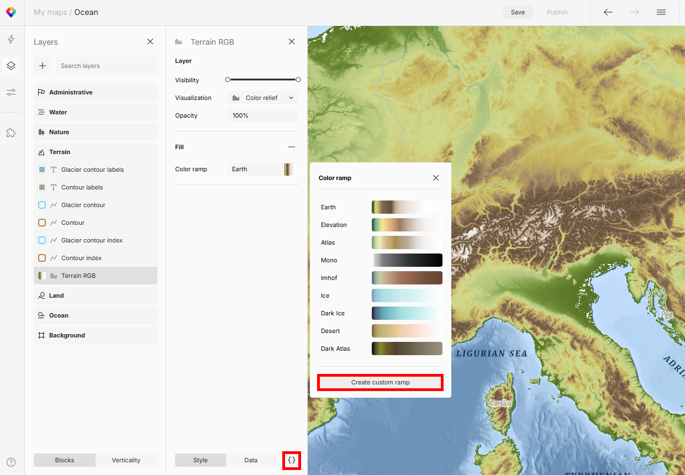Click the lightning bolt sidebar icon
This screenshot has height=475, width=685.
point(11,39)
